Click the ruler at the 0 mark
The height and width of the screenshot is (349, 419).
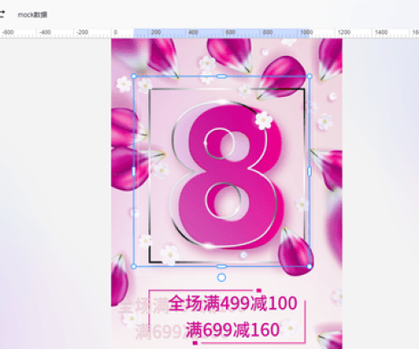point(115,32)
